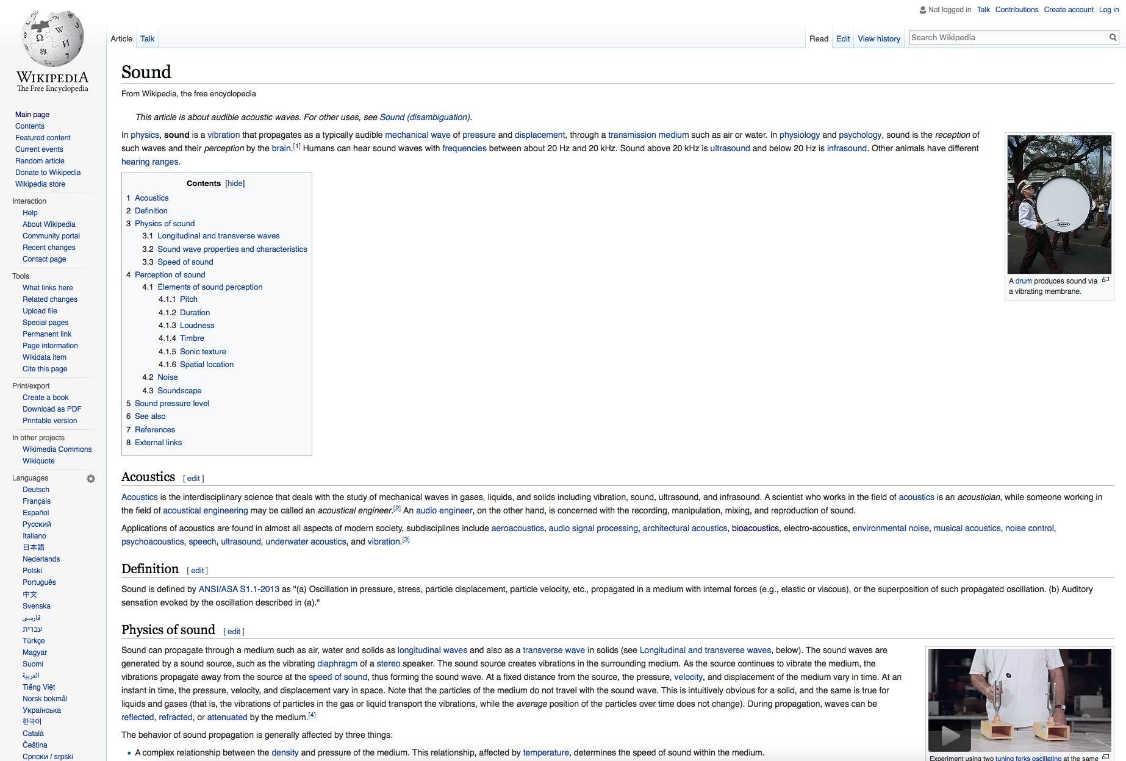Image resolution: width=1126 pixels, height=761 pixels.
Task: Open Featured content link
Action: (x=43, y=138)
